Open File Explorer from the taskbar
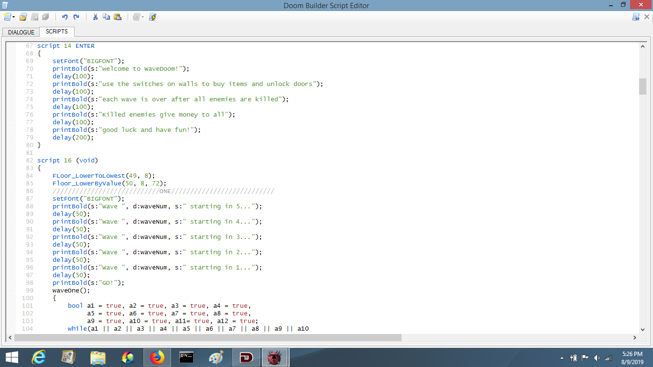Screen dimensions: 653x367 98,357
